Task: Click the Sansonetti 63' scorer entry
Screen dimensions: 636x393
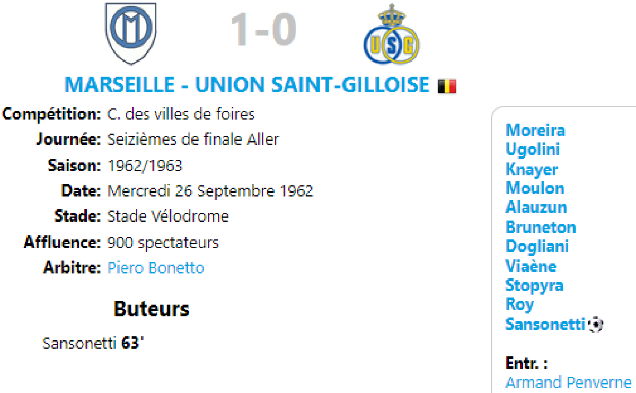Action: pos(93,344)
